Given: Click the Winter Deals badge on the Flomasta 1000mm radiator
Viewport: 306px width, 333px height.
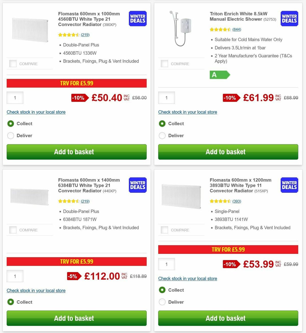Looking at the screenshot, I should pyautogui.click(x=137, y=18).
